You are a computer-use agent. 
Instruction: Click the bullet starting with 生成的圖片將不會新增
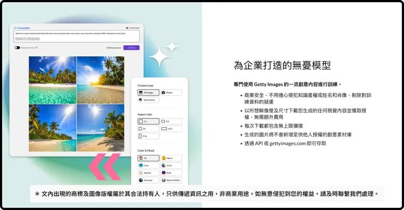[298, 135]
